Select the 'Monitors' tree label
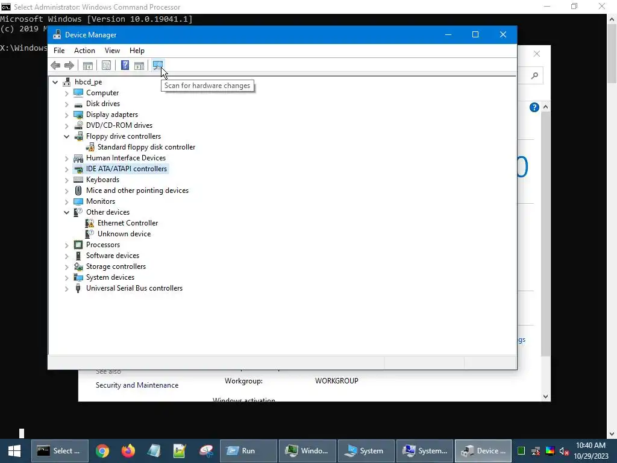 tap(101, 201)
